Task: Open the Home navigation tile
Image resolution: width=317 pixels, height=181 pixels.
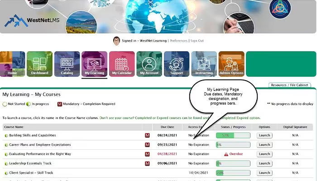Action: (x=13, y=64)
